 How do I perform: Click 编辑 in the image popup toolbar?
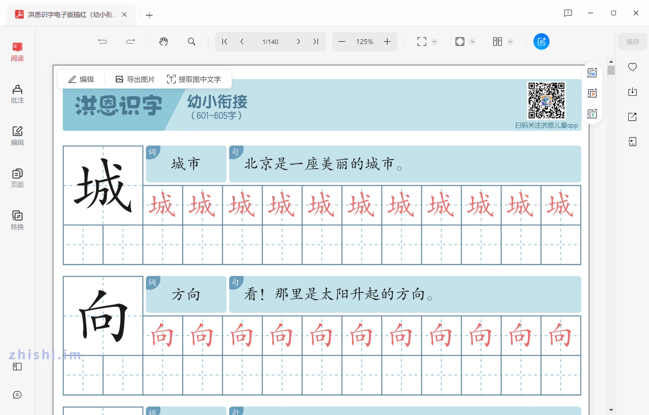[x=81, y=79]
